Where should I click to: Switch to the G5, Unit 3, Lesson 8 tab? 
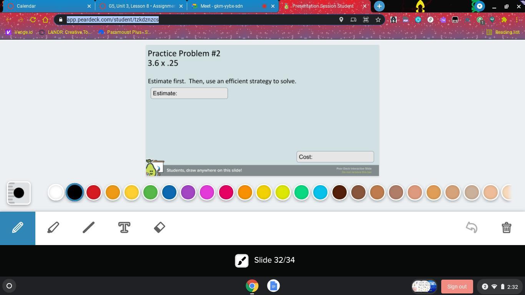tap(141, 6)
